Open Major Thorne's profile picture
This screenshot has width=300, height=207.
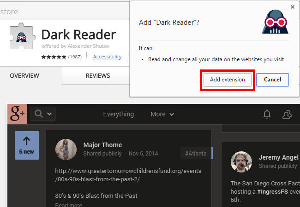(x=66, y=149)
